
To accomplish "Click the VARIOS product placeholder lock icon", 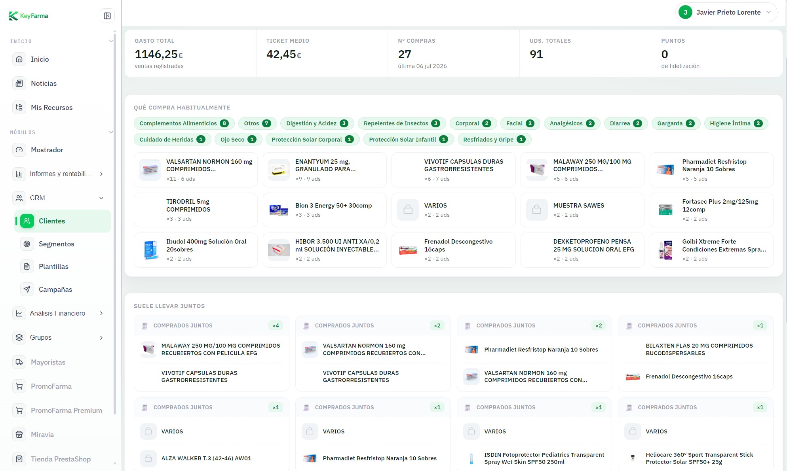I will 408,210.
